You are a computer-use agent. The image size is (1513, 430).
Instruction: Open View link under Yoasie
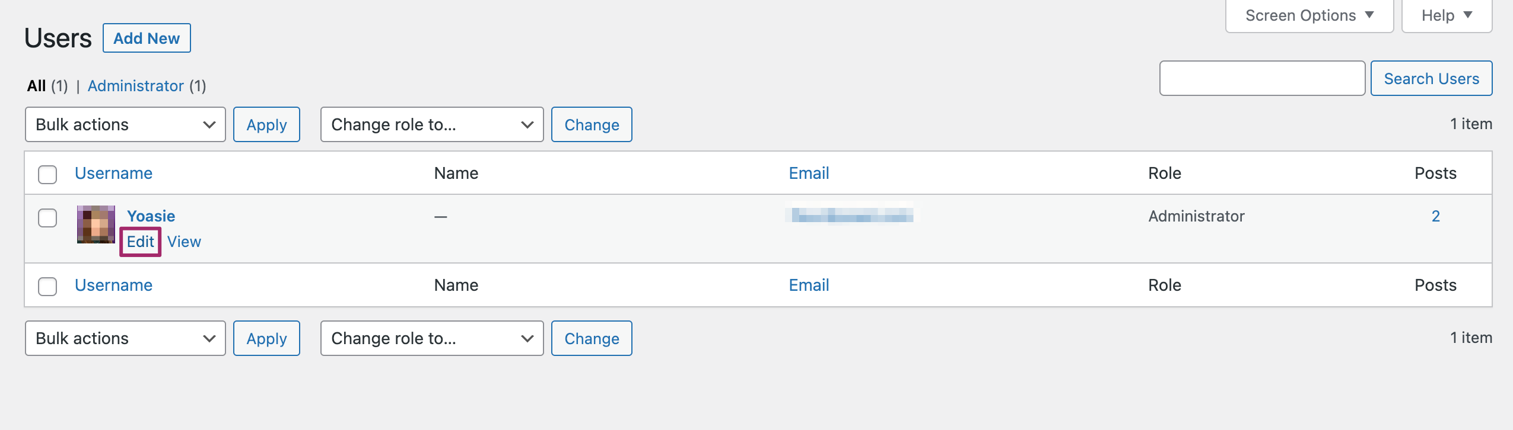(x=184, y=242)
